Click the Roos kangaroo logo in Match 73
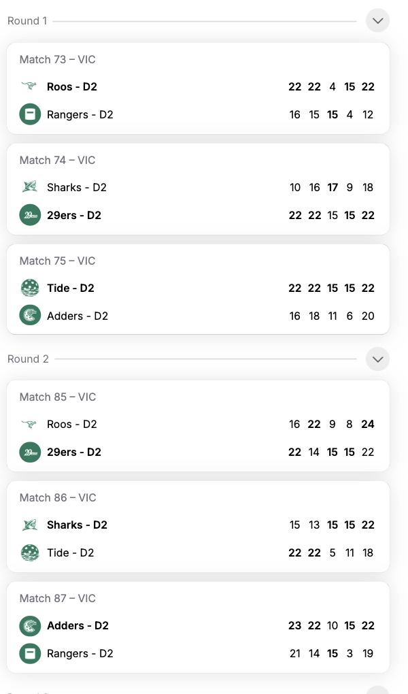This screenshot has height=694, width=408. [30, 86]
